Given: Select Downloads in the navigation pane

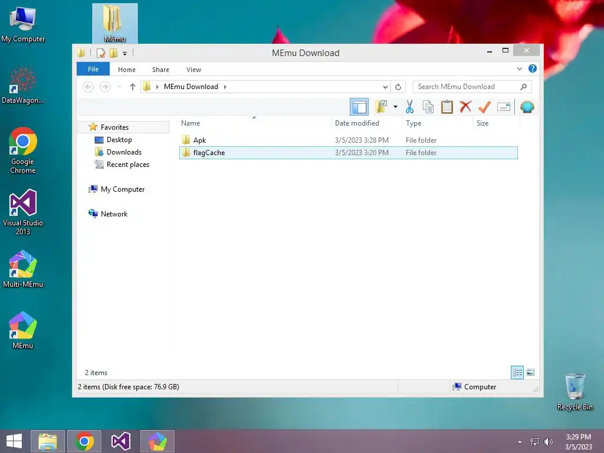Looking at the screenshot, I should (x=124, y=152).
